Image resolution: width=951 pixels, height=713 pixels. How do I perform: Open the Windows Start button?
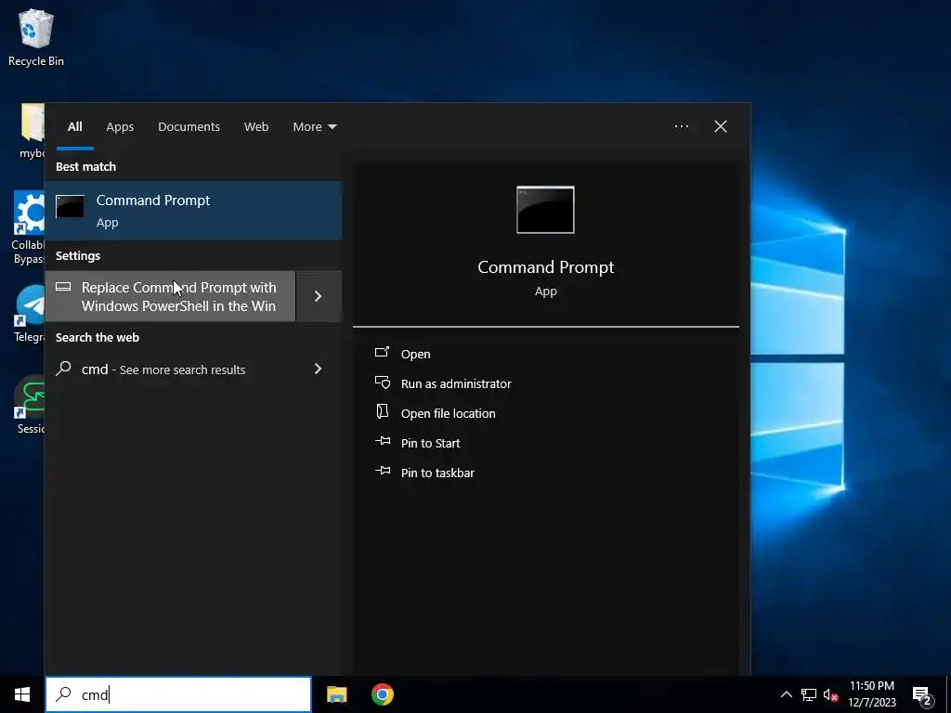[22, 694]
